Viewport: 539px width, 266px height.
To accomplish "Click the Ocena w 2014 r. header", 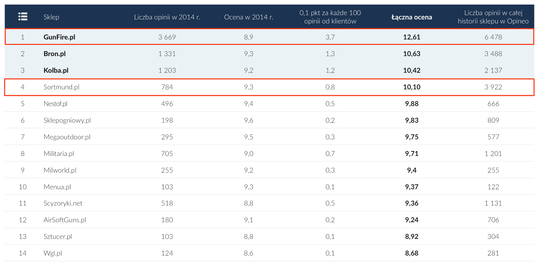I will click(x=248, y=17).
